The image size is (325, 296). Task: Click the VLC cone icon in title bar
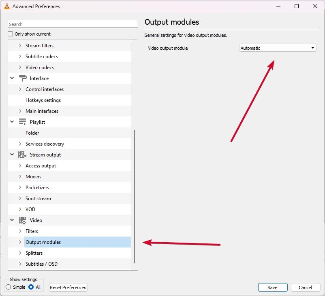pyautogui.click(x=7, y=6)
